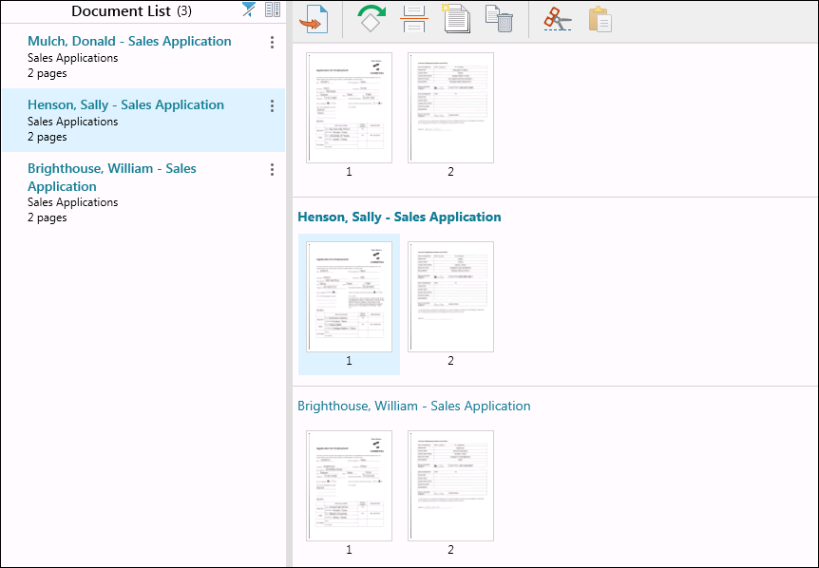819x568 pixels.
Task: Click the new document pages icon
Action: coord(457,19)
